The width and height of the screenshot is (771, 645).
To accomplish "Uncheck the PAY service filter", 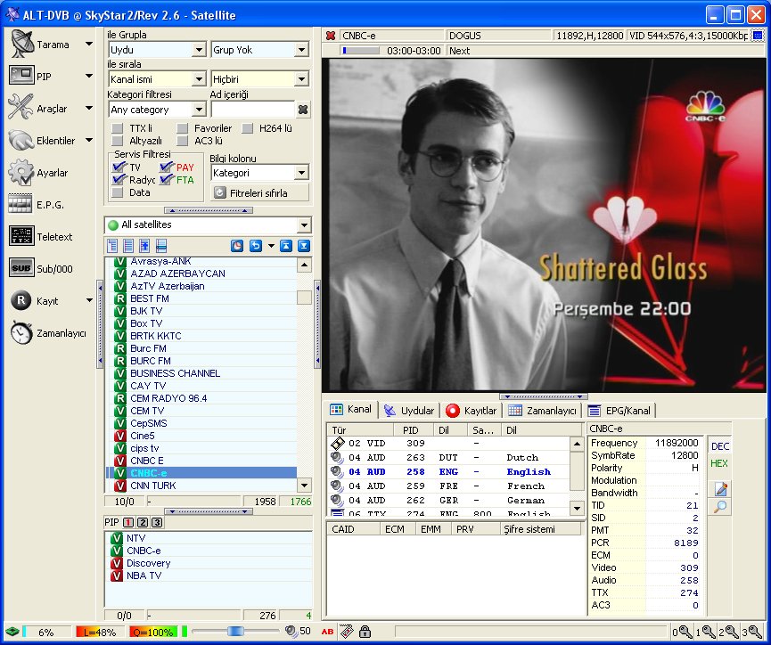I will 167,167.
